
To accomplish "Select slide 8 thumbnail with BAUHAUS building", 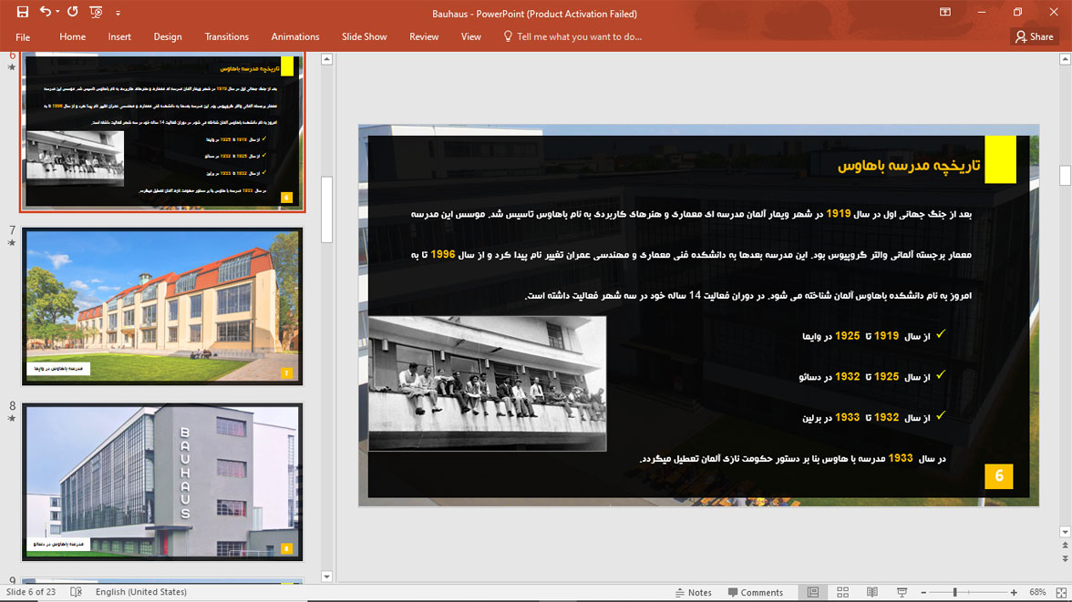I will click(162, 482).
